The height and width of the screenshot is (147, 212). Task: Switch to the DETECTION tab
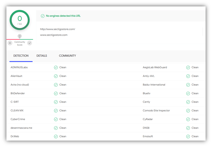click(21, 56)
